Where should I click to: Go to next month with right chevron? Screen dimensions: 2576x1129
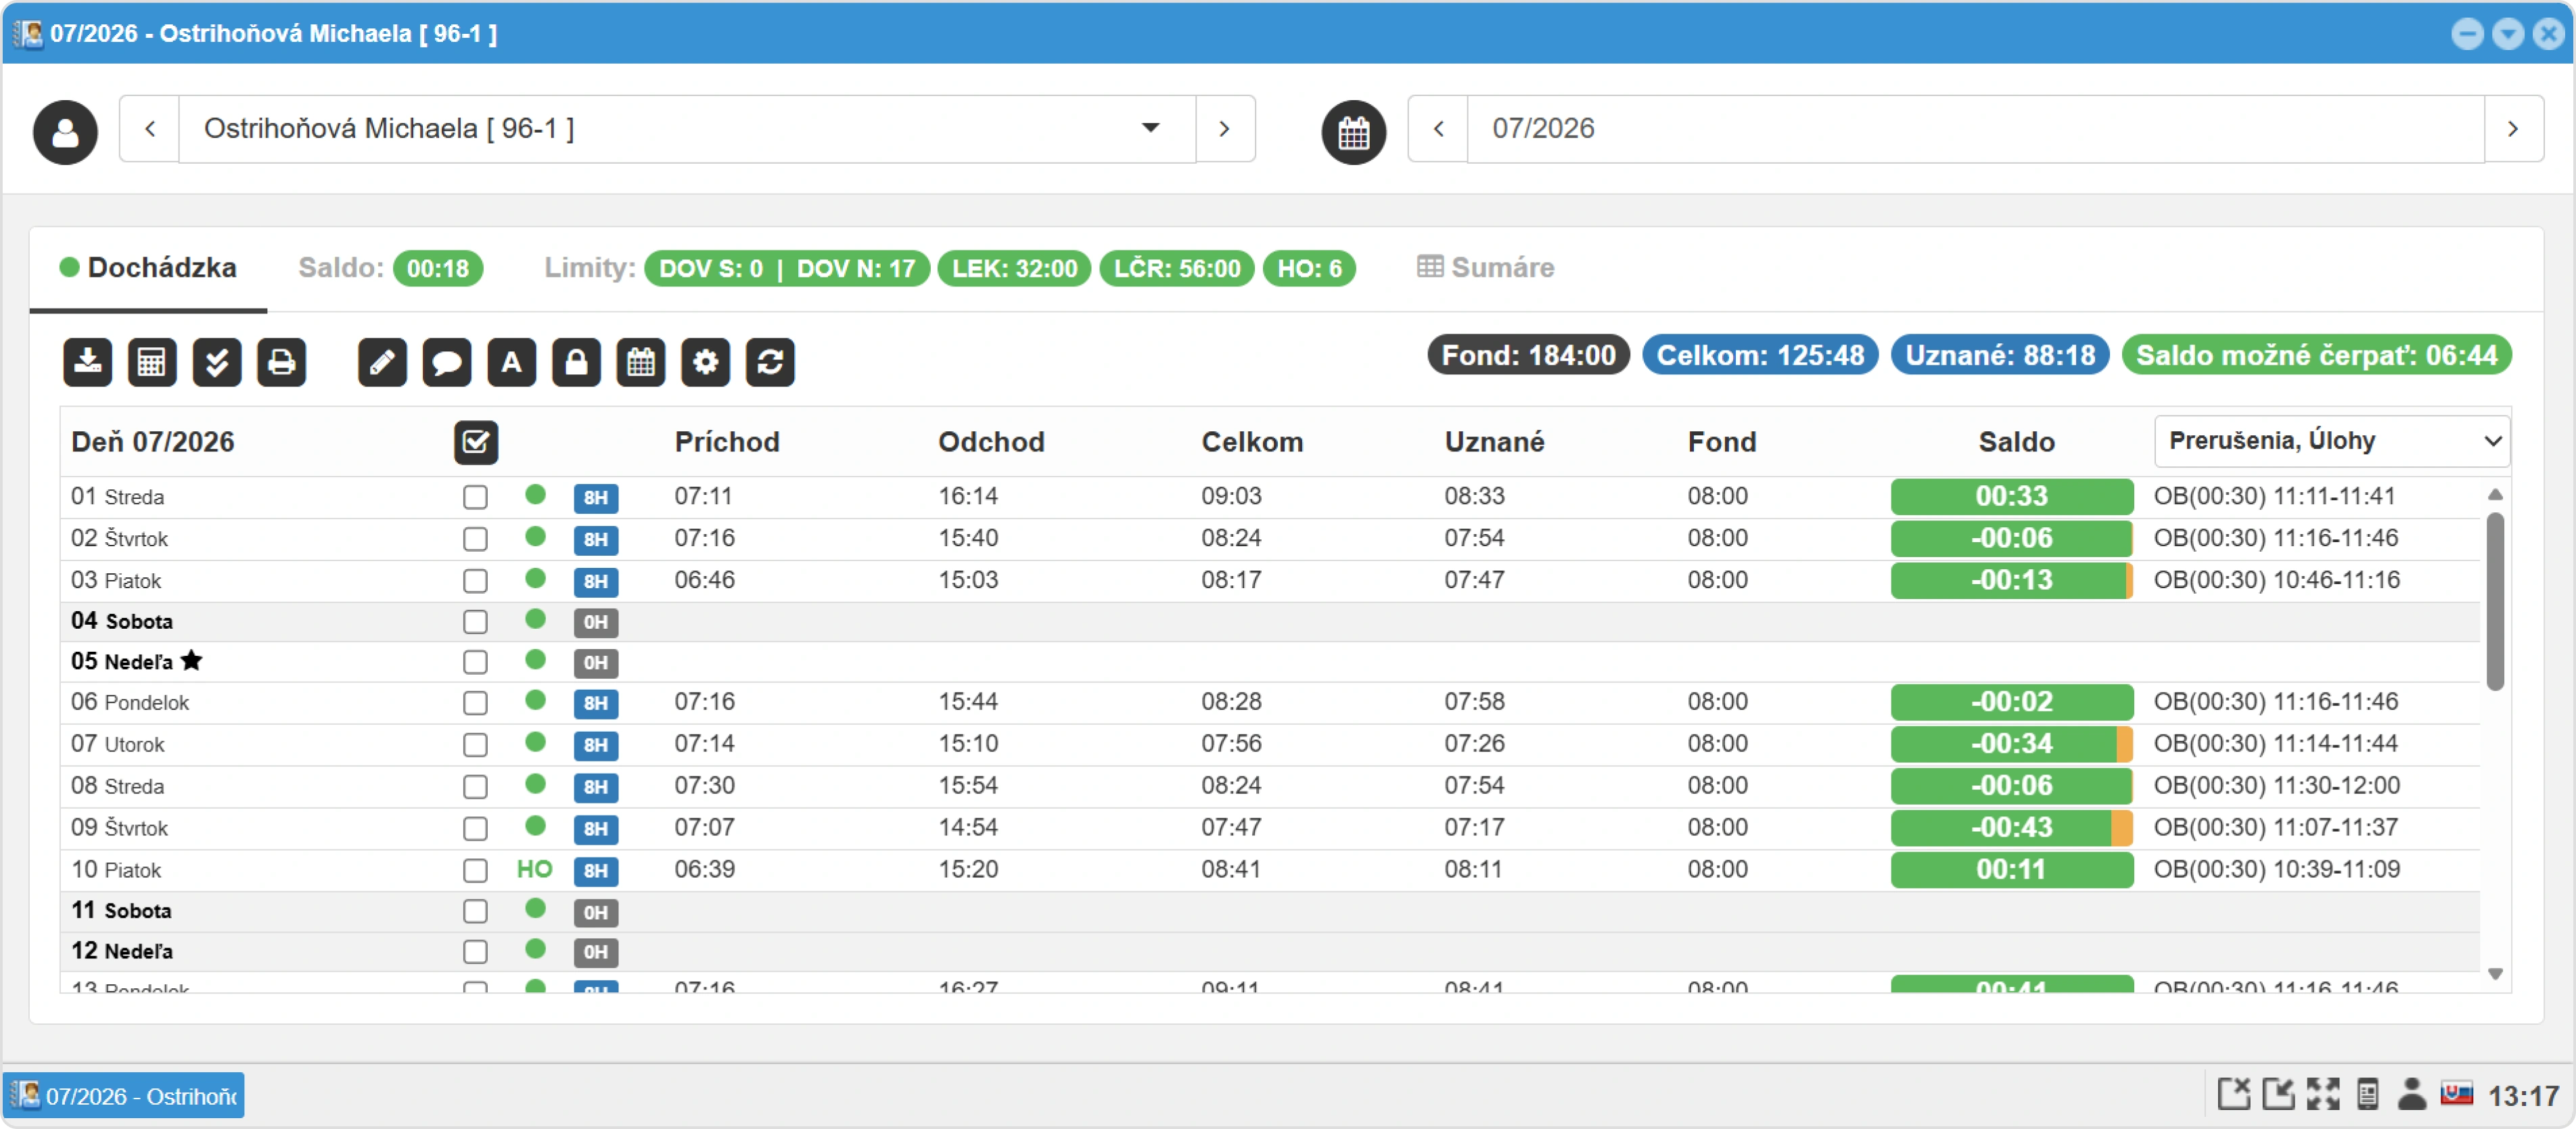(x=2513, y=129)
